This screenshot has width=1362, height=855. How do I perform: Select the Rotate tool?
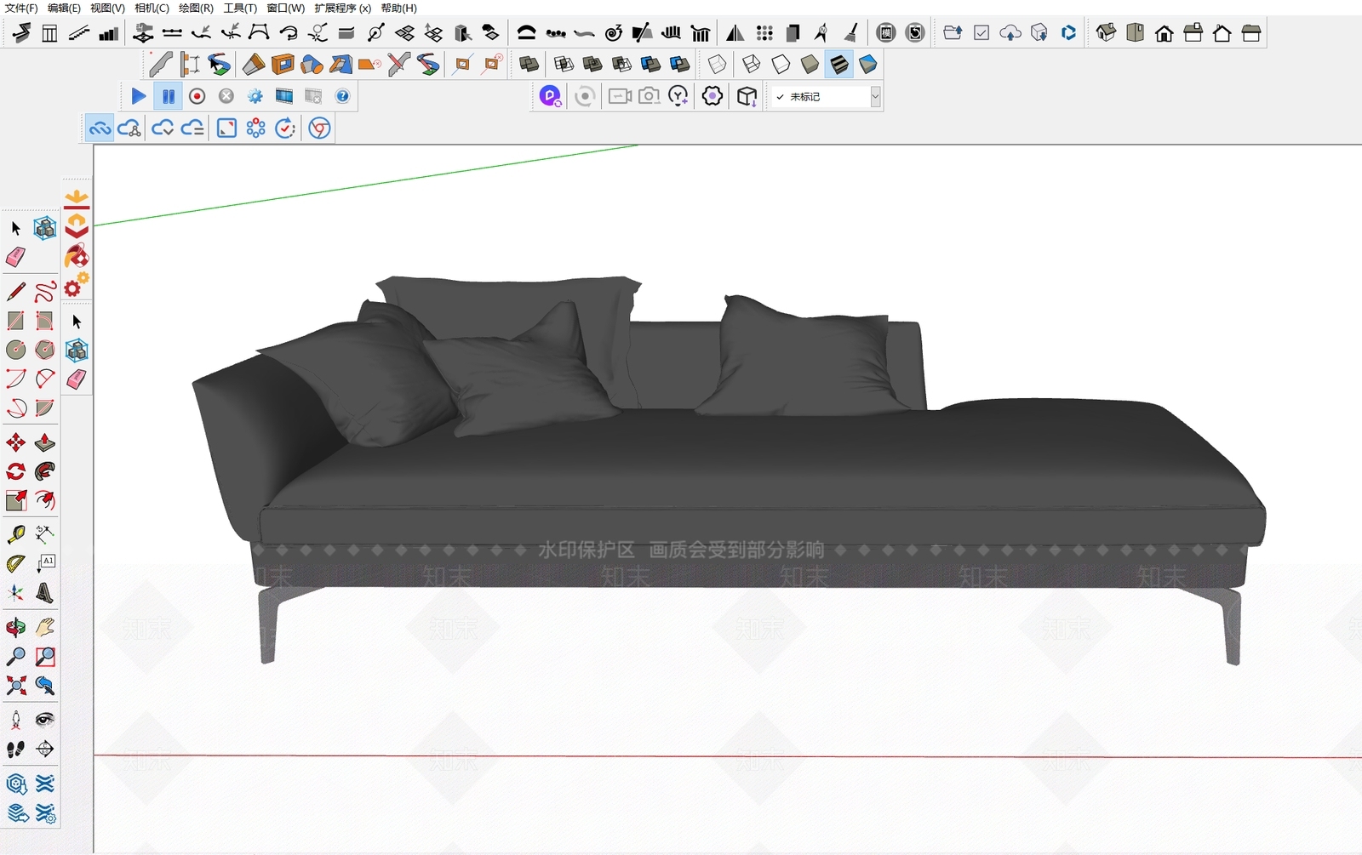(x=15, y=471)
